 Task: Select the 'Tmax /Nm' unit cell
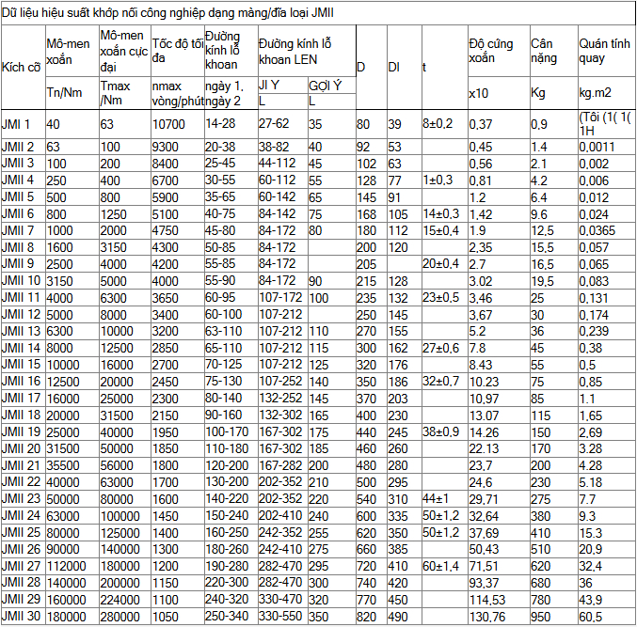tap(115, 93)
